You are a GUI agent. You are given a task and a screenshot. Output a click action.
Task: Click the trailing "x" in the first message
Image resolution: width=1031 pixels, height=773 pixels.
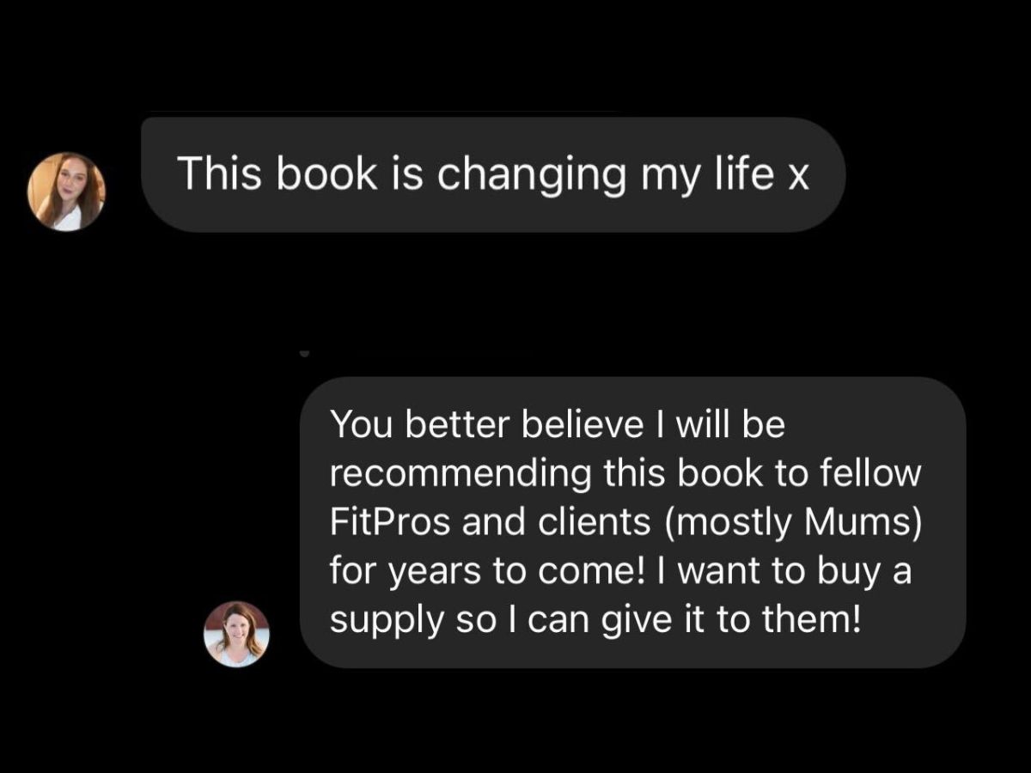point(798,177)
